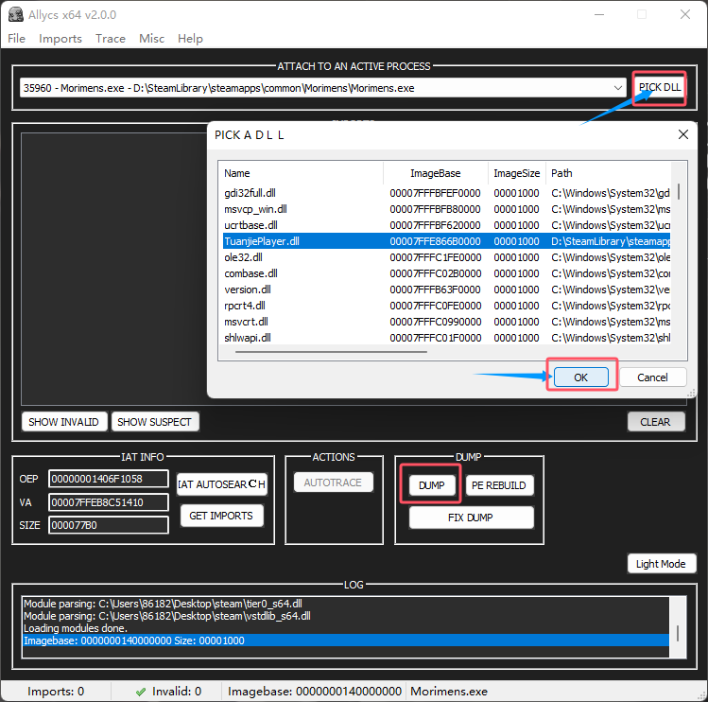Image resolution: width=708 pixels, height=702 pixels.
Task: Click SHOW INVALID button
Action: coord(63,422)
